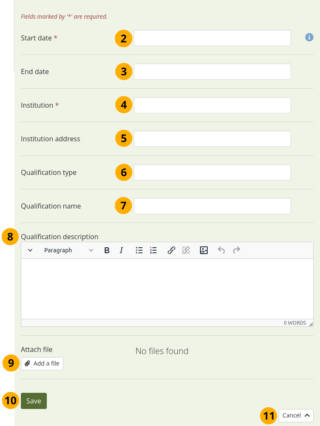The width and height of the screenshot is (320, 426).
Task: Click into the End date field
Action: click(212, 71)
